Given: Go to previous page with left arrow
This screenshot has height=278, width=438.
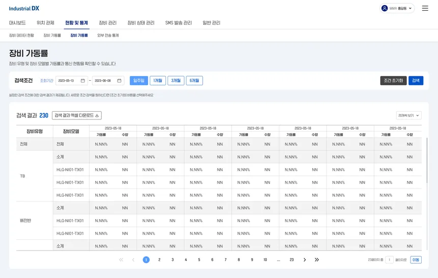Looking at the screenshot, I should click(133, 260).
